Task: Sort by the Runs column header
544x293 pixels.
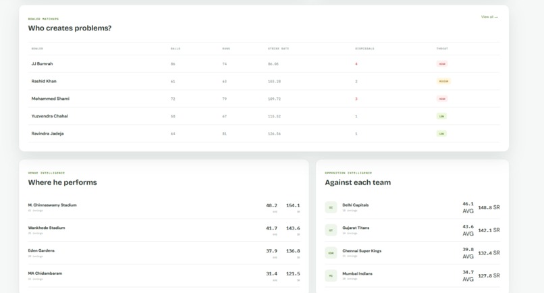Action: click(x=226, y=49)
